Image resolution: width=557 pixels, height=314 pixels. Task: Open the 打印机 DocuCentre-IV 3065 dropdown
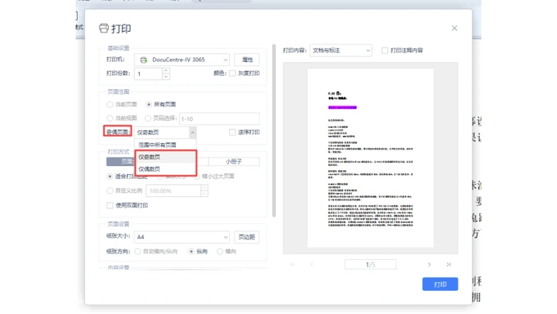(x=181, y=60)
